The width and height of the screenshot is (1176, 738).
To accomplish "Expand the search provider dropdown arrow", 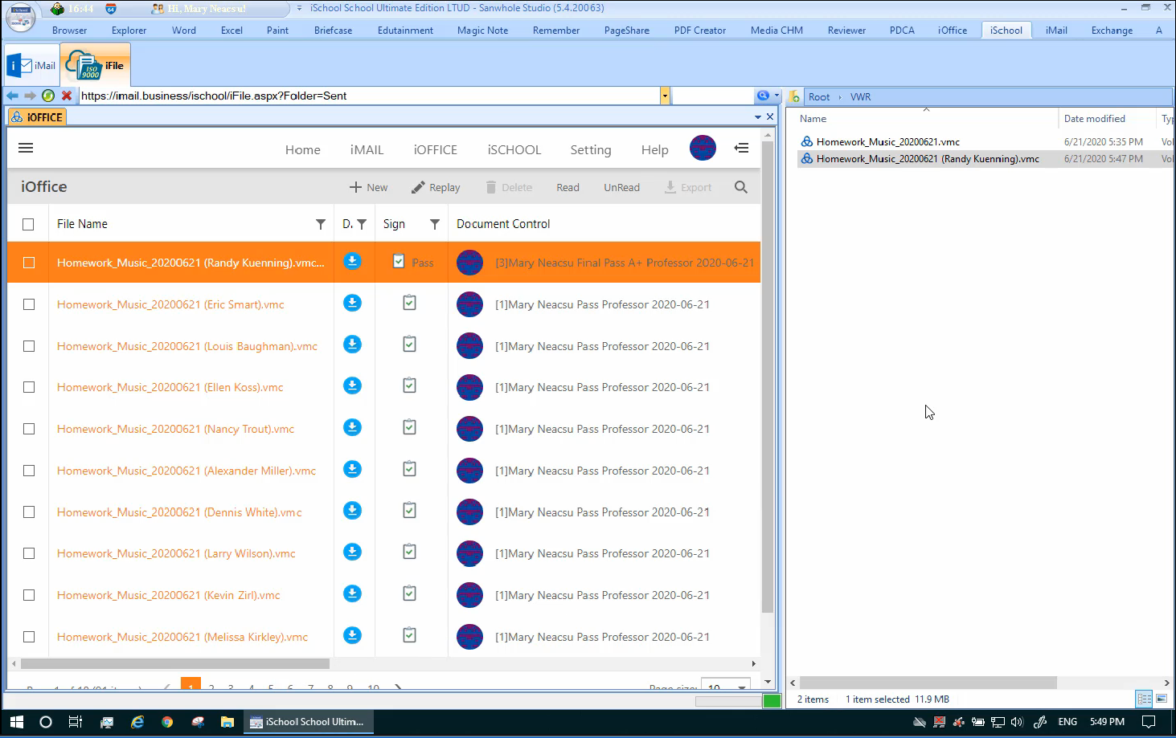I will (776, 96).
